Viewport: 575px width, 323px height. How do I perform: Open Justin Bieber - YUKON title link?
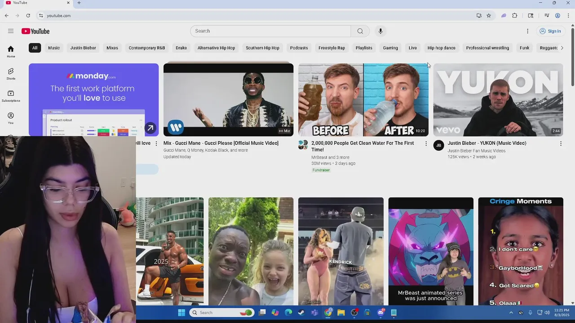pyautogui.click(x=487, y=143)
